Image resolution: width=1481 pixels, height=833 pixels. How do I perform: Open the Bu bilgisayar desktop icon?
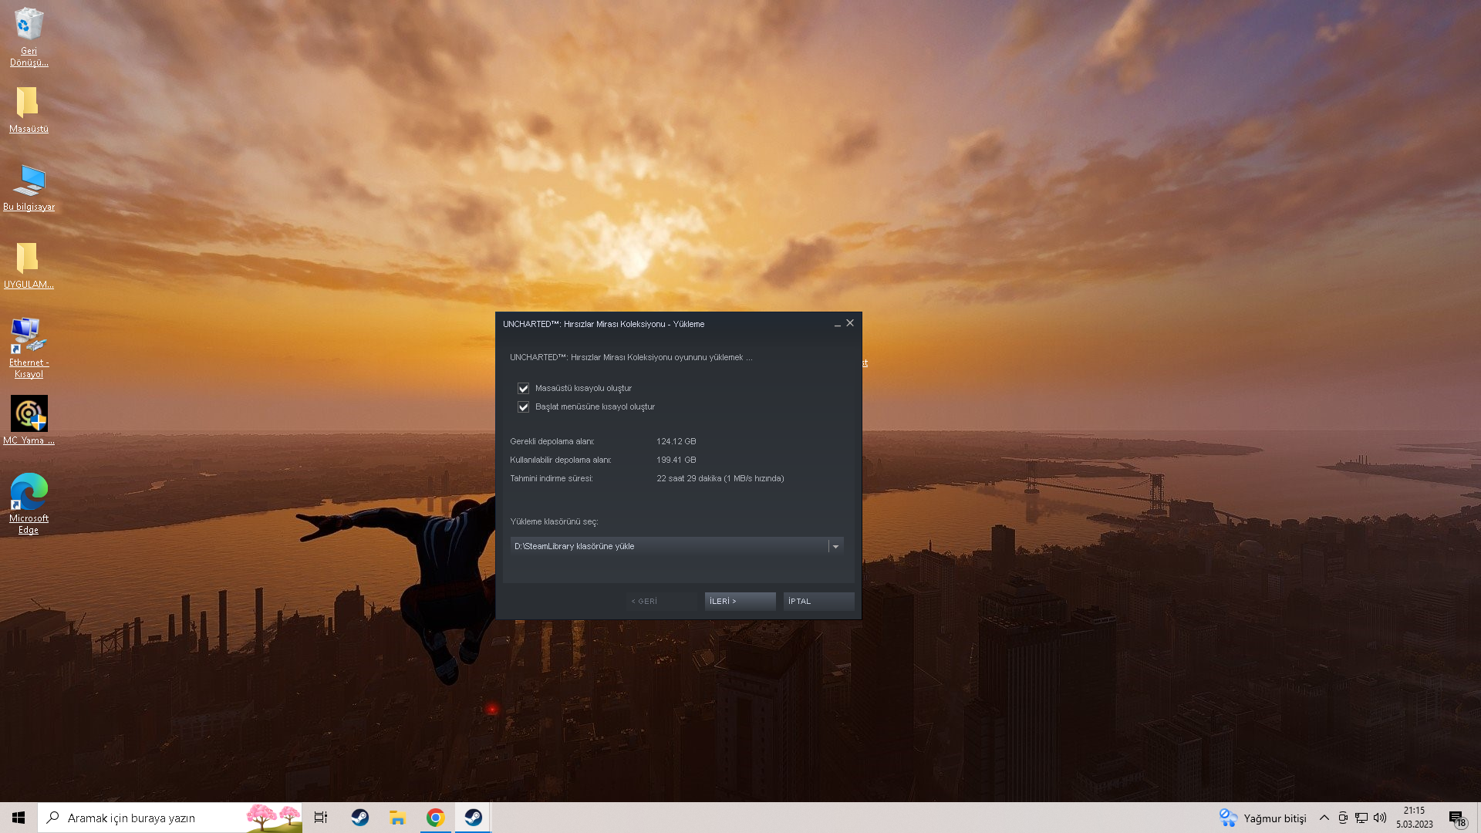point(29,180)
